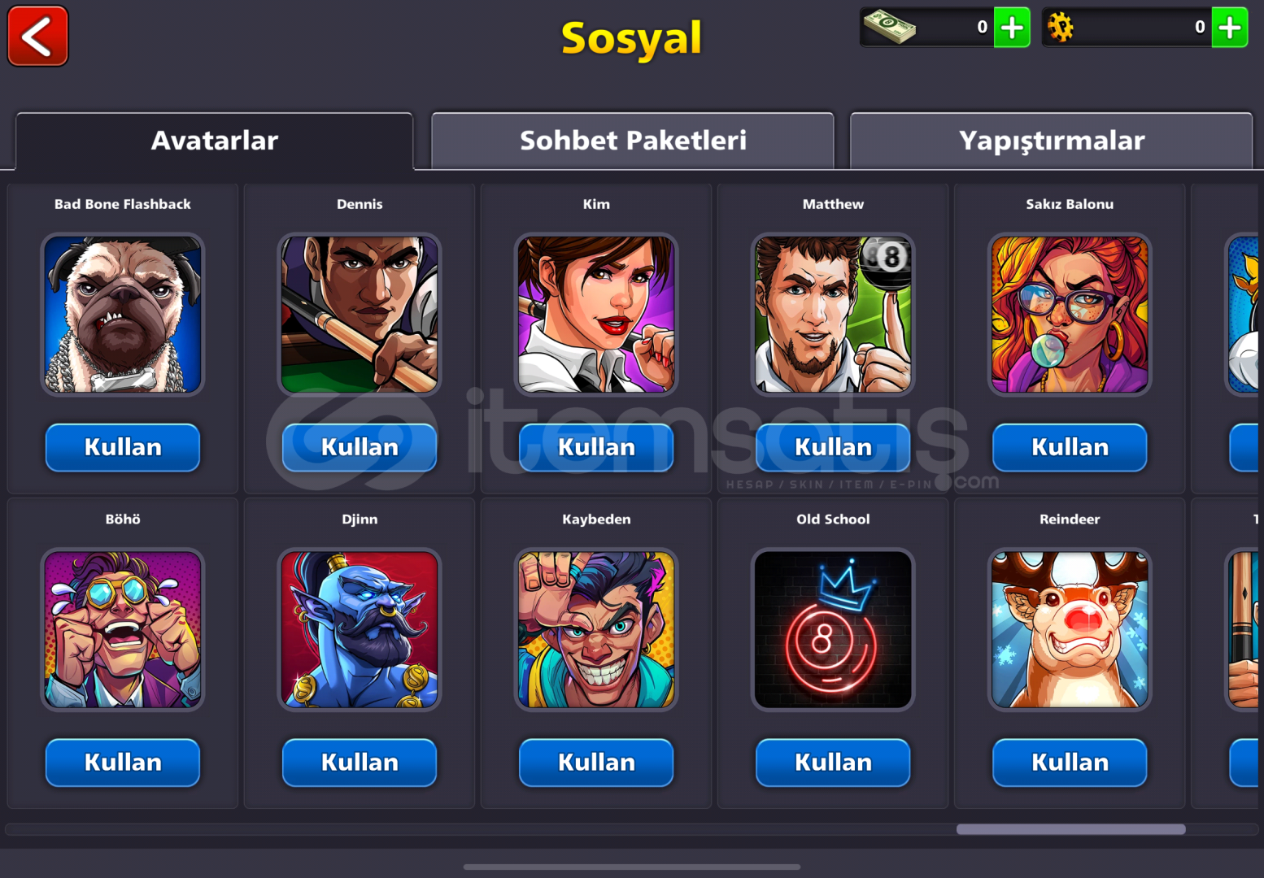Choose the Kim avatar image
Viewport: 1264px width, 878px height.
596,315
